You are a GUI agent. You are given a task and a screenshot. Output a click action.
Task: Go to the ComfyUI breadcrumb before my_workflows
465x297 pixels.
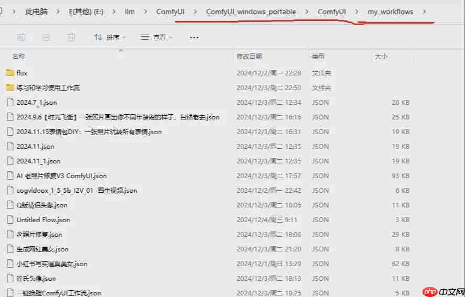331,12
